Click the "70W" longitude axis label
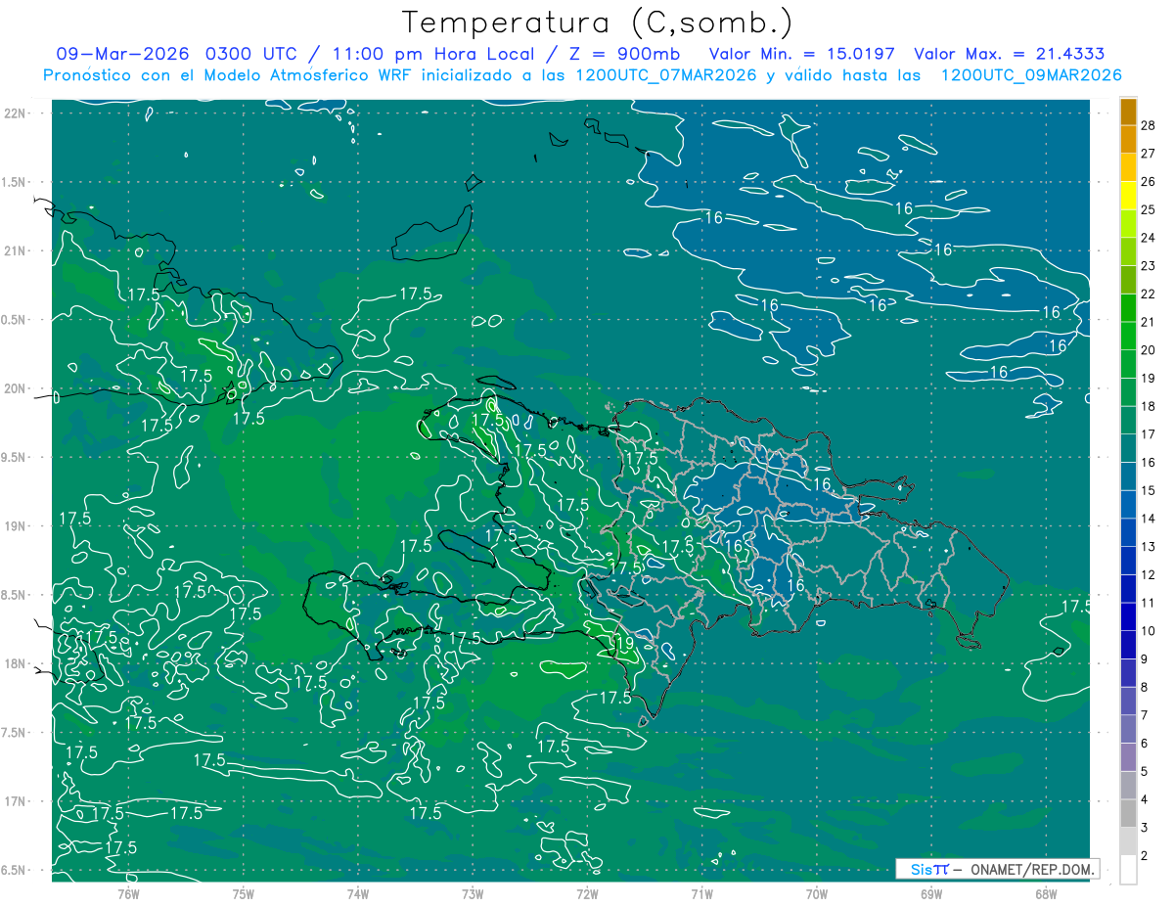The image size is (1174, 907). [x=816, y=893]
